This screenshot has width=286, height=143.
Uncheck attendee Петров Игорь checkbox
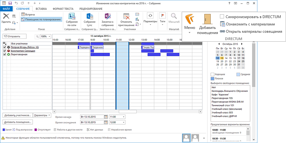tap(4, 47)
